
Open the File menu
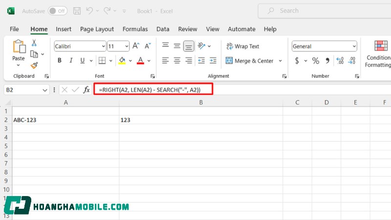tap(14, 29)
